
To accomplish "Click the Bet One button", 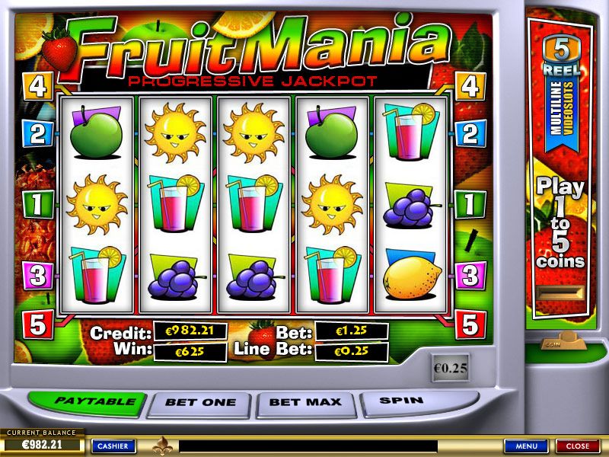I will pos(200,404).
